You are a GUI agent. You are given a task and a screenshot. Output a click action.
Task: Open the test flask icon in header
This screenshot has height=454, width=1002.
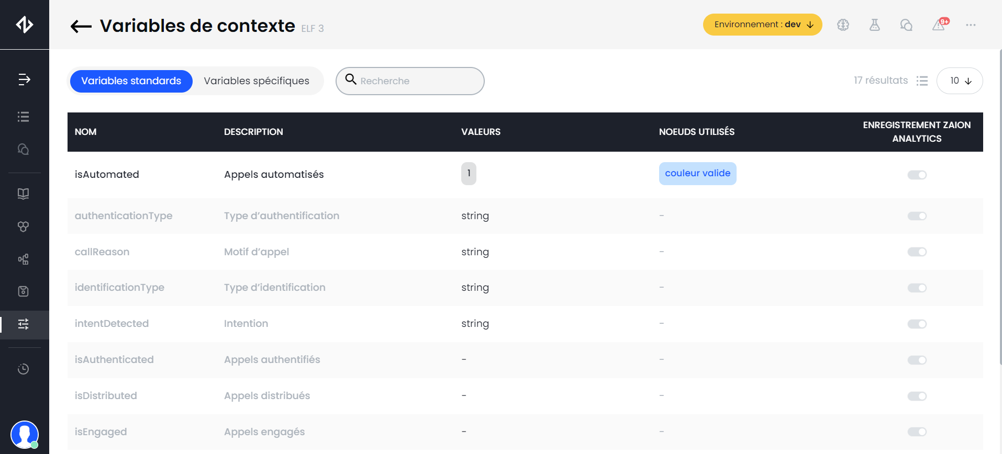point(875,25)
